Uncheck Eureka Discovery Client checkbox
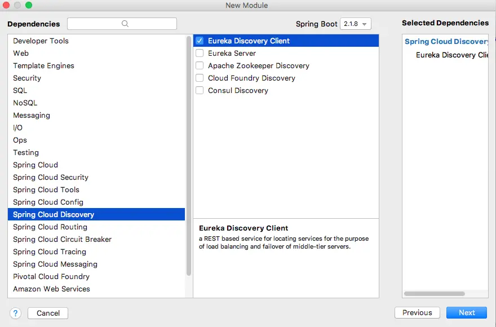 [200, 41]
